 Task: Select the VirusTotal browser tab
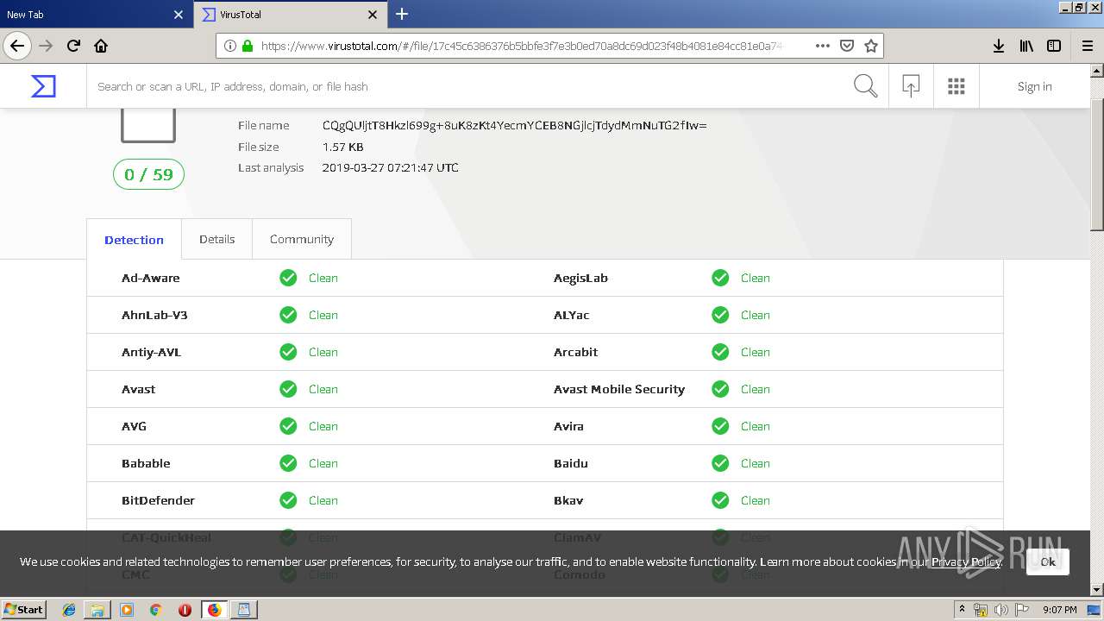[280, 15]
